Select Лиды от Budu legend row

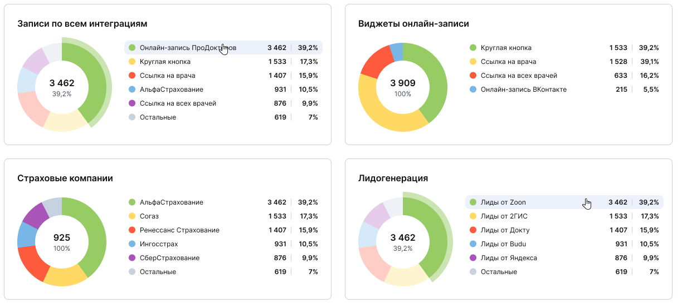click(x=564, y=244)
